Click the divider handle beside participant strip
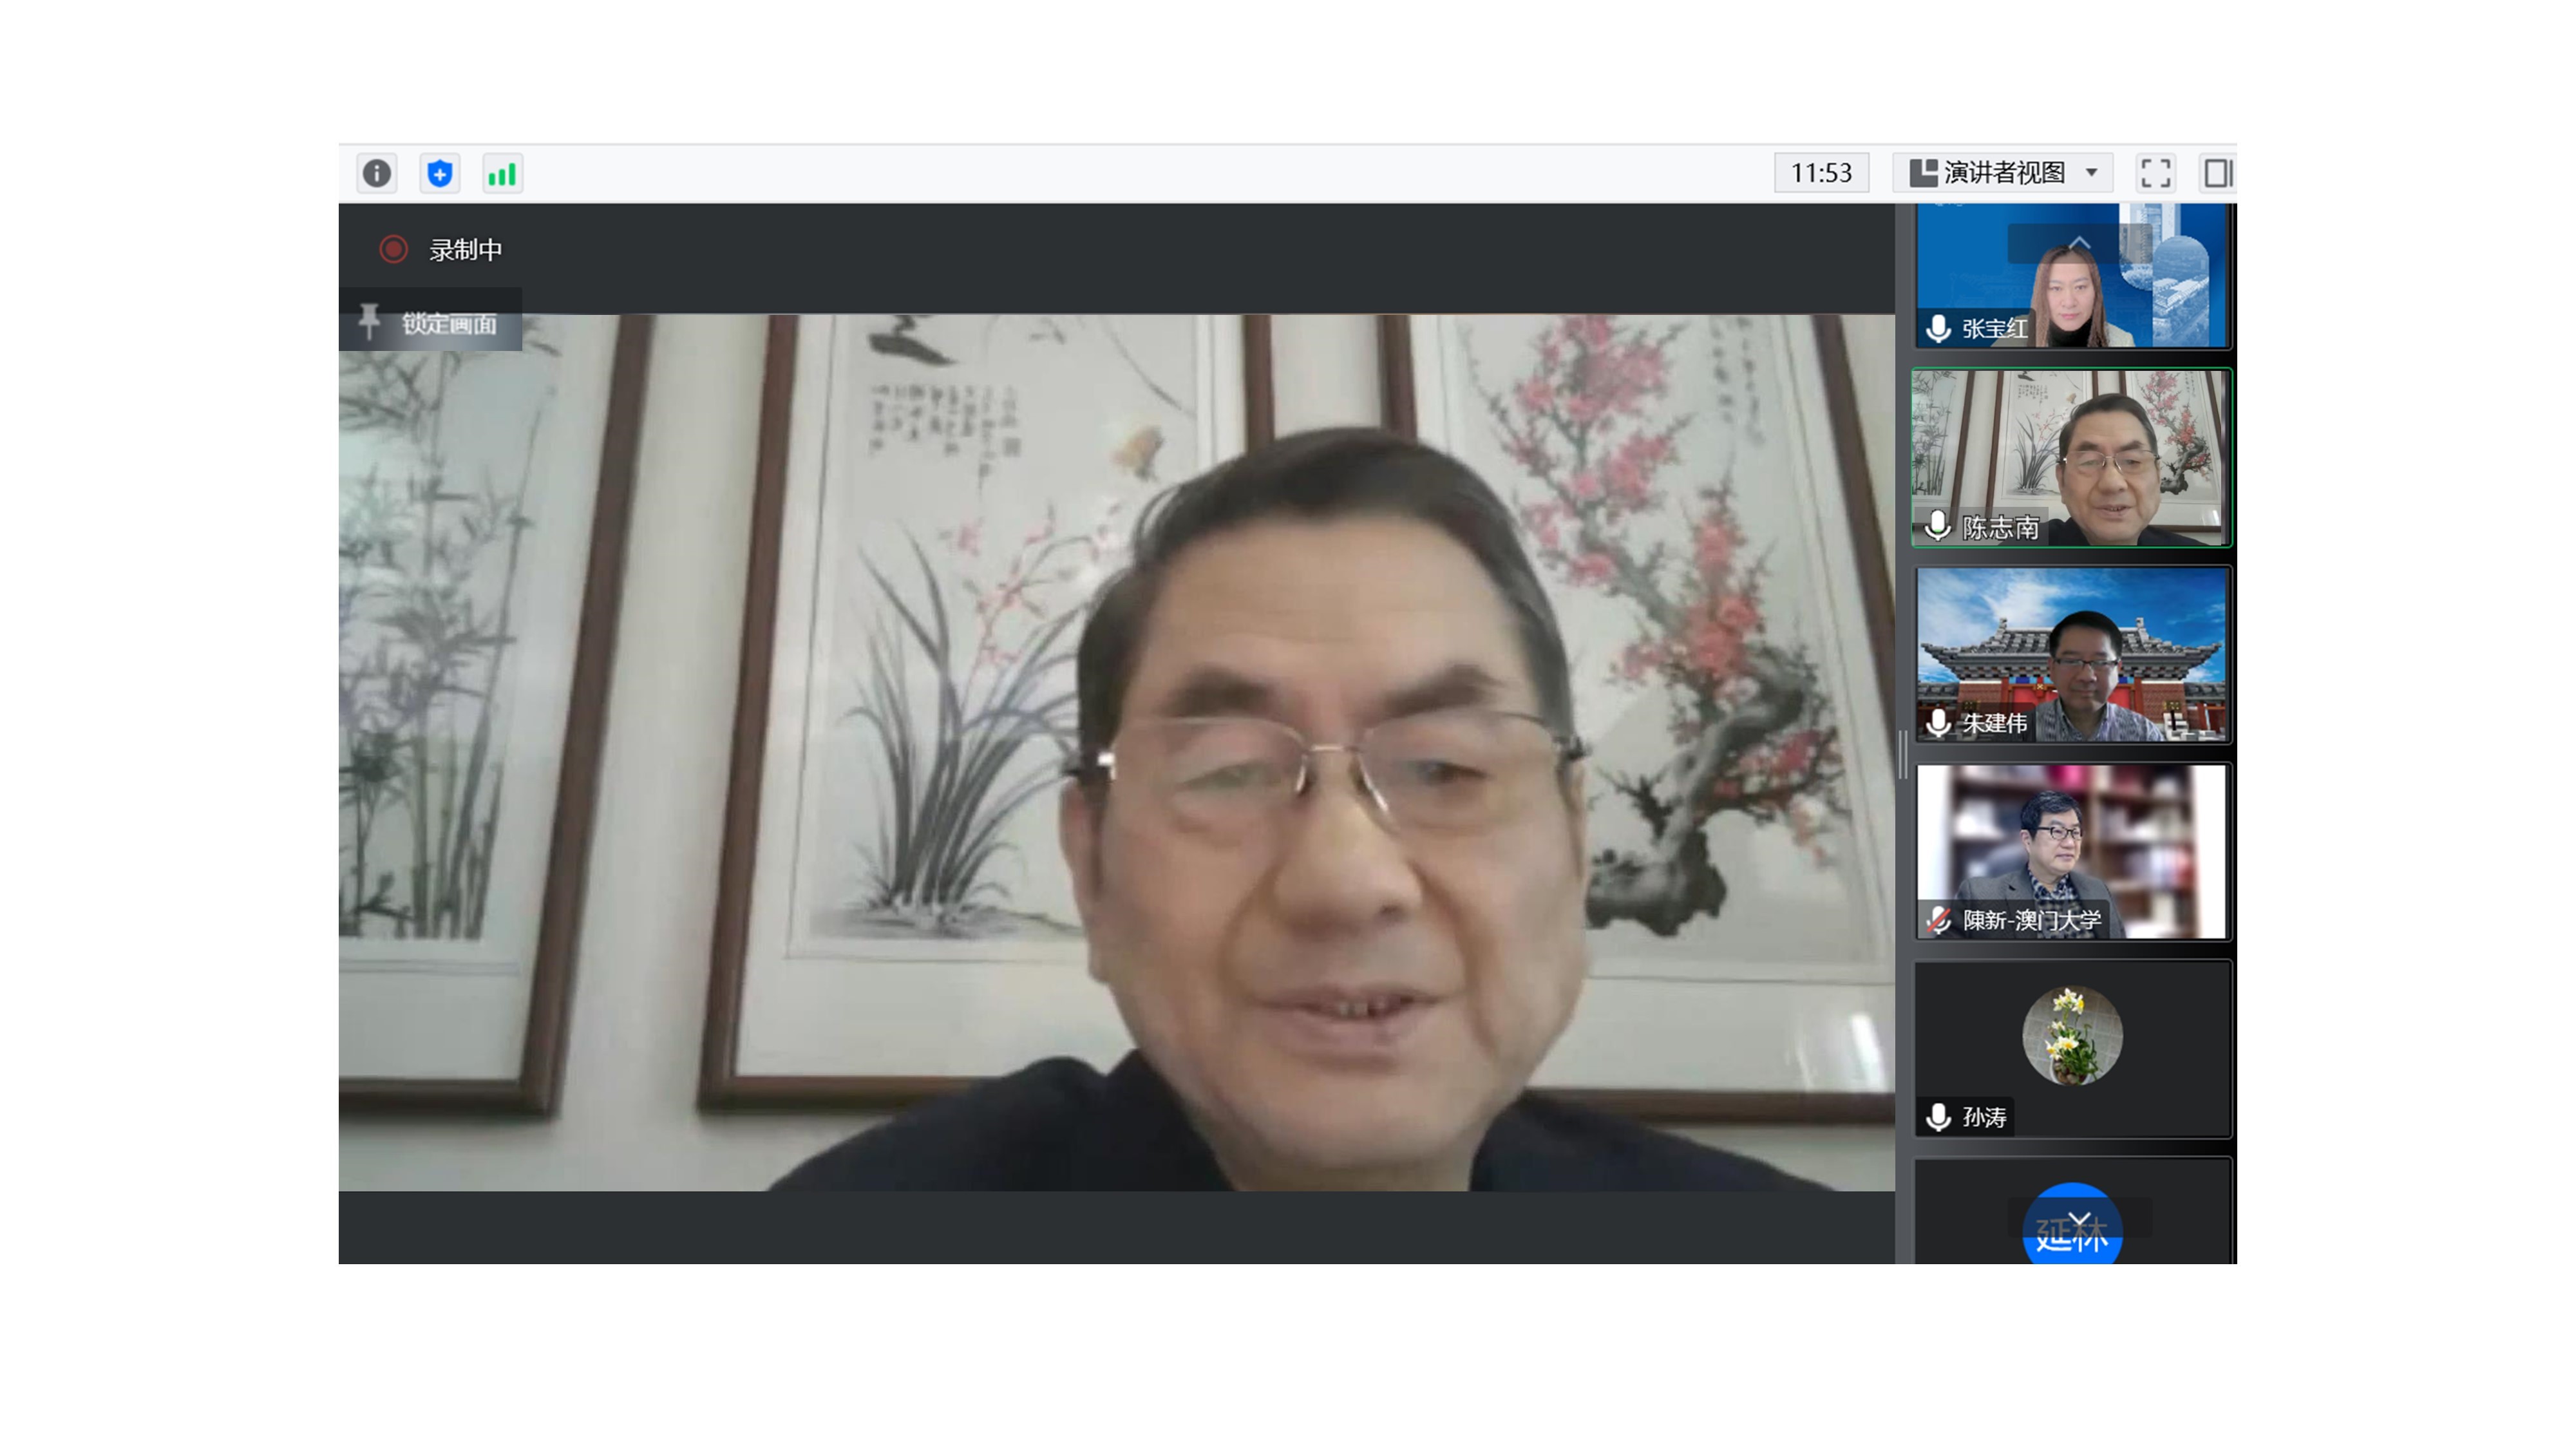Viewport: 2576px width, 1449px height. (1903, 755)
